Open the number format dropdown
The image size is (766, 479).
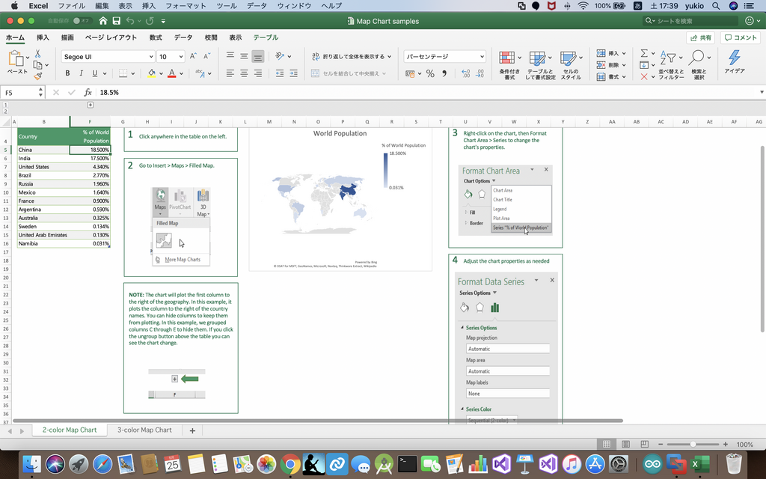click(444, 56)
